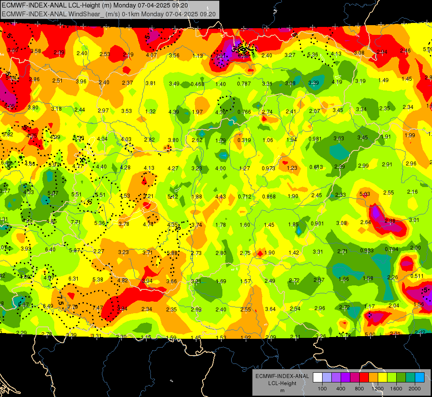432x397 pixels.
Task: Click the wind shear value 1.17
Action: (x=369, y=306)
